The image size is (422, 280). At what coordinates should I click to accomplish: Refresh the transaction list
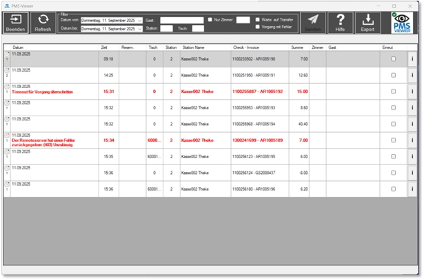tap(43, 23)
